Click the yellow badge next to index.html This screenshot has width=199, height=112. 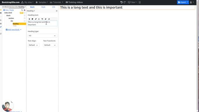(x=21, y=13)
